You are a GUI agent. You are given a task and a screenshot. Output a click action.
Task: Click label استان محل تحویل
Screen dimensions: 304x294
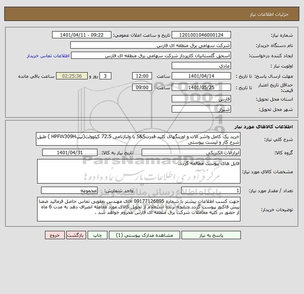click(x=274, y=99)
